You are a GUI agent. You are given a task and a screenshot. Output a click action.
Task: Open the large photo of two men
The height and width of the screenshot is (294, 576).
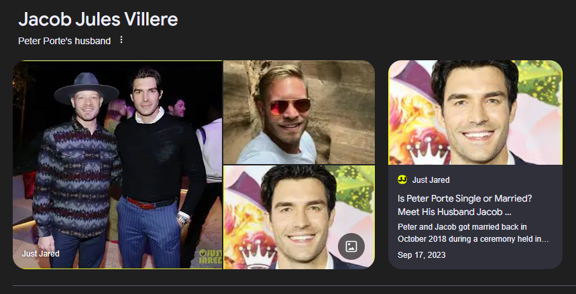tap(117, 165)
